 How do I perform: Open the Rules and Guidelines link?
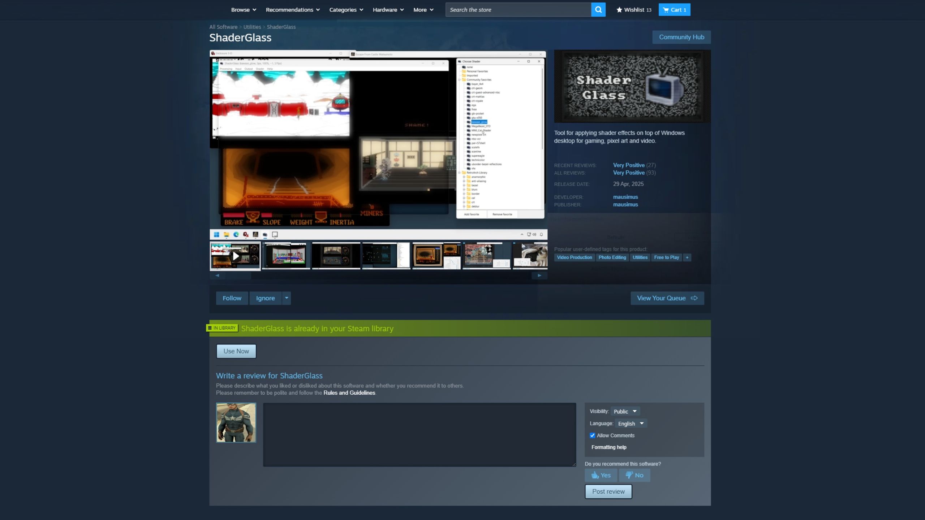click(349, 393)
